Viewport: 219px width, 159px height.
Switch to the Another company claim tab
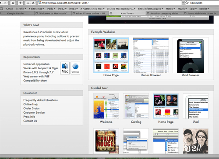[164, 14]
